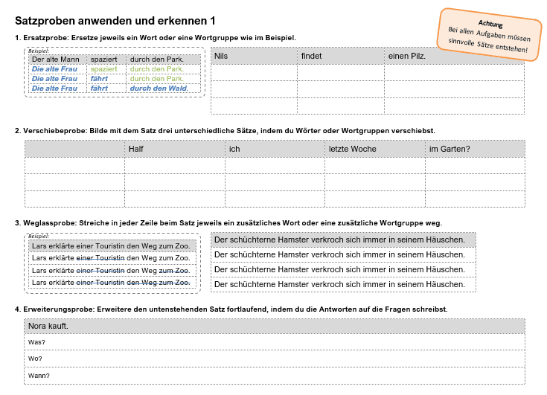
Task: Click the header cell 'Half'
Action: pos(175,149)
